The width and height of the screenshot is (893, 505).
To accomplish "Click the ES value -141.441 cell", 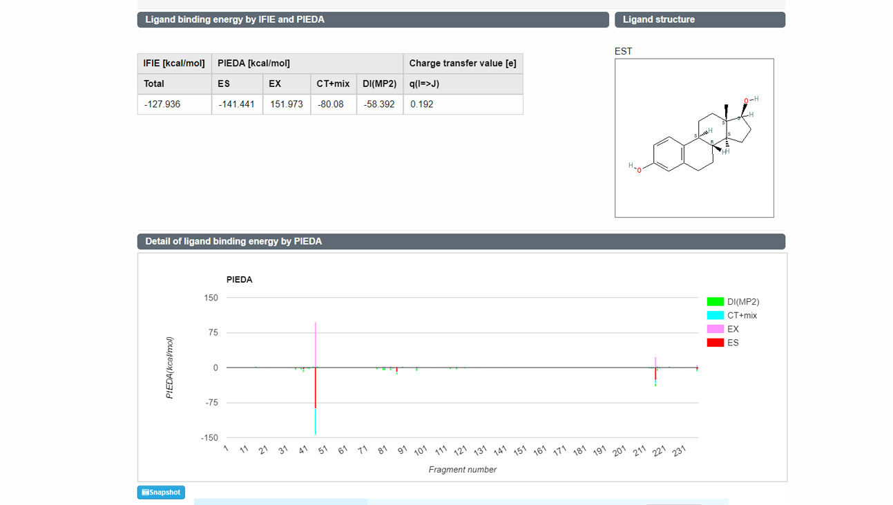I will tap(237, 104).
